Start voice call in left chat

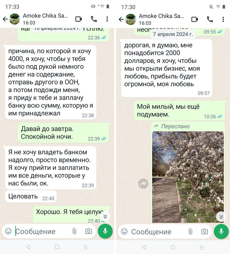(x=94, y=19)
